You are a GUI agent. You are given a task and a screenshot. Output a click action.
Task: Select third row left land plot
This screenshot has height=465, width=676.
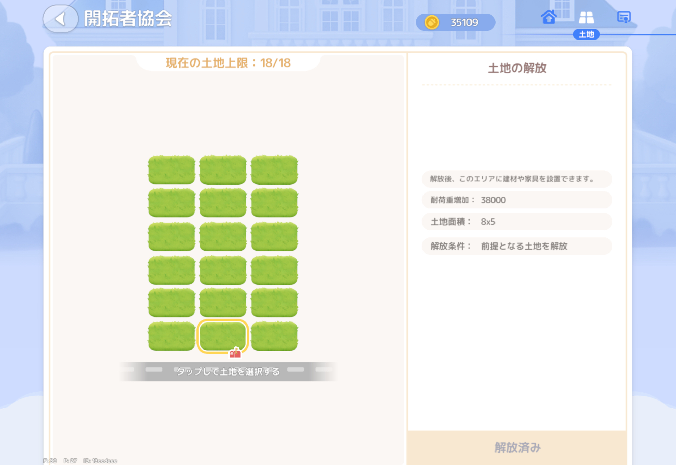[171, 236]
